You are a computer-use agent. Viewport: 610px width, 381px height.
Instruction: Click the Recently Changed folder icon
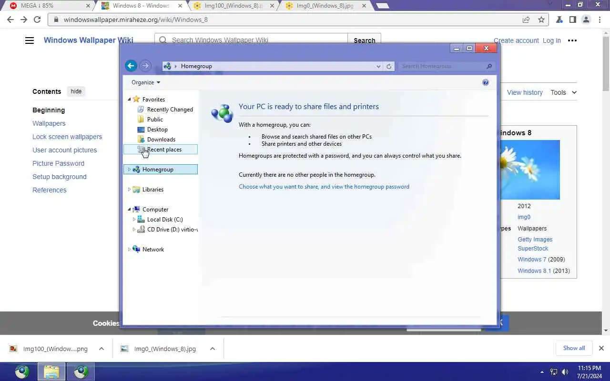141,109
